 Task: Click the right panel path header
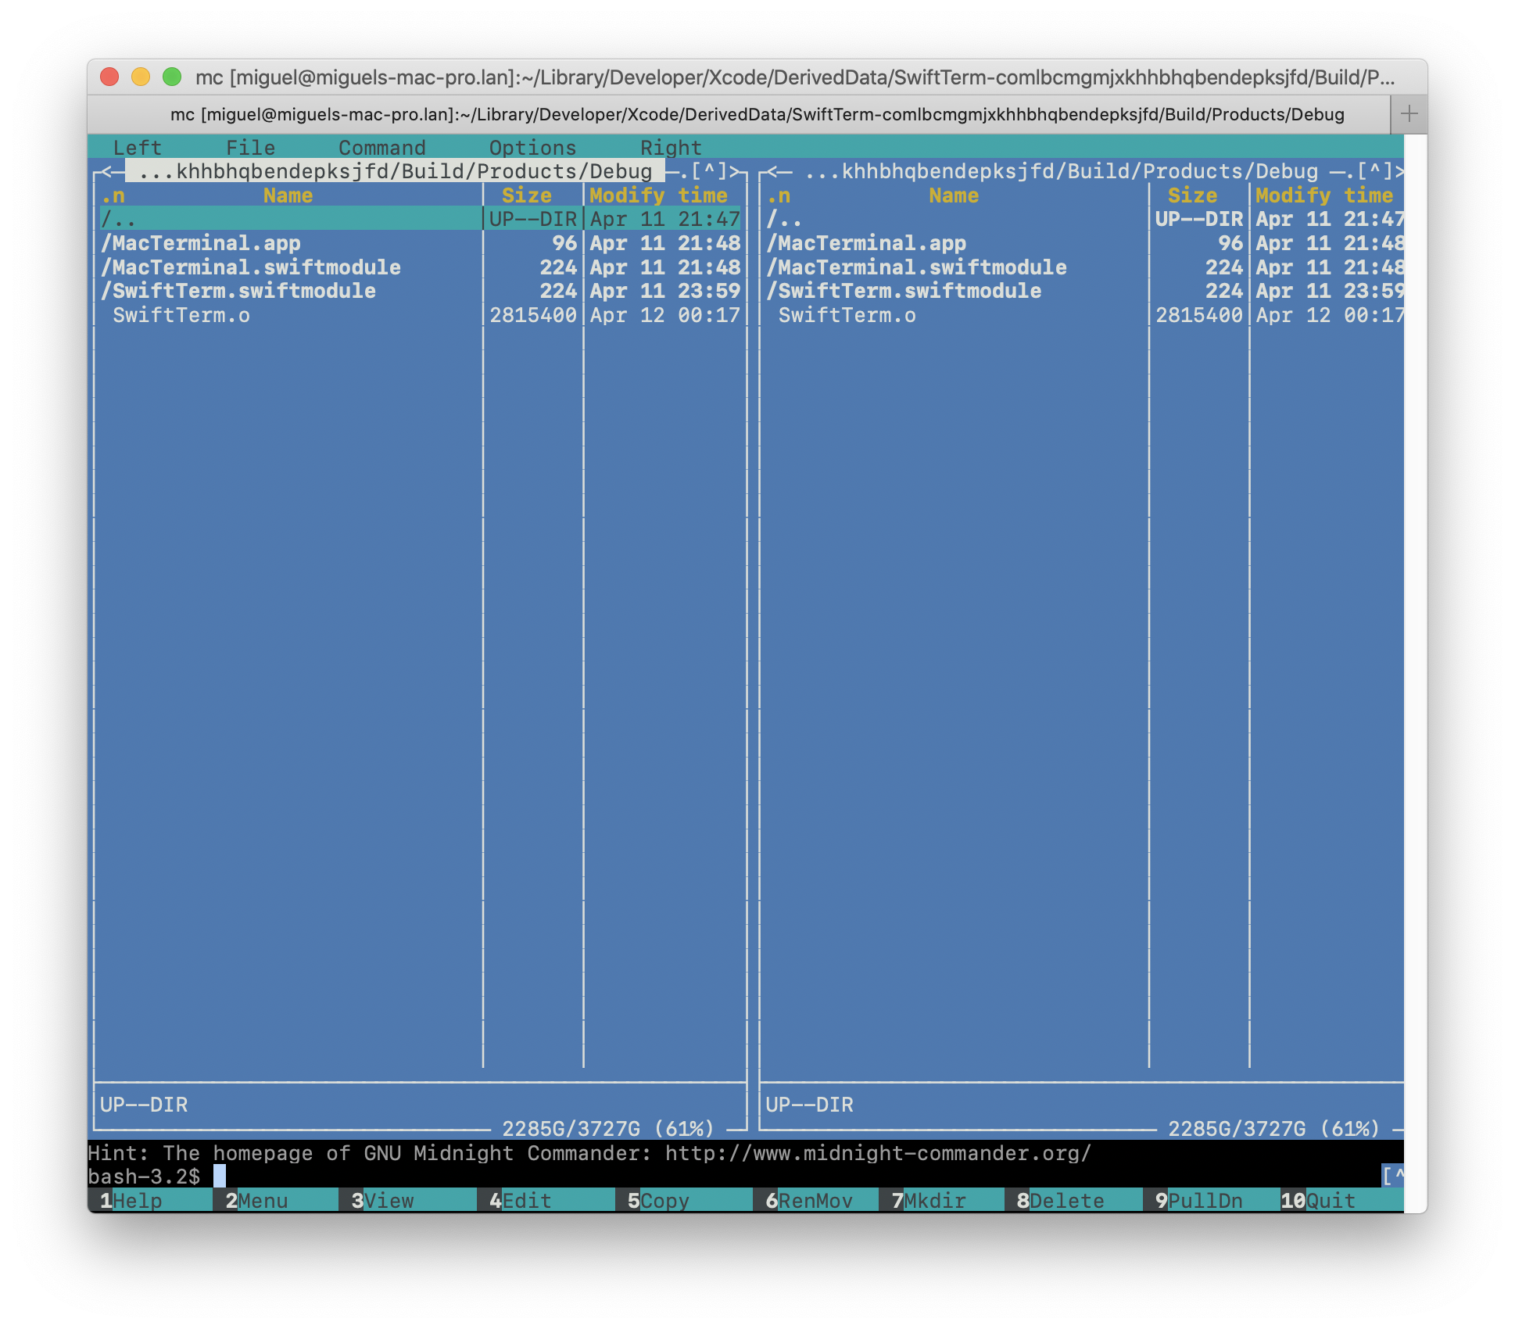1061,171
